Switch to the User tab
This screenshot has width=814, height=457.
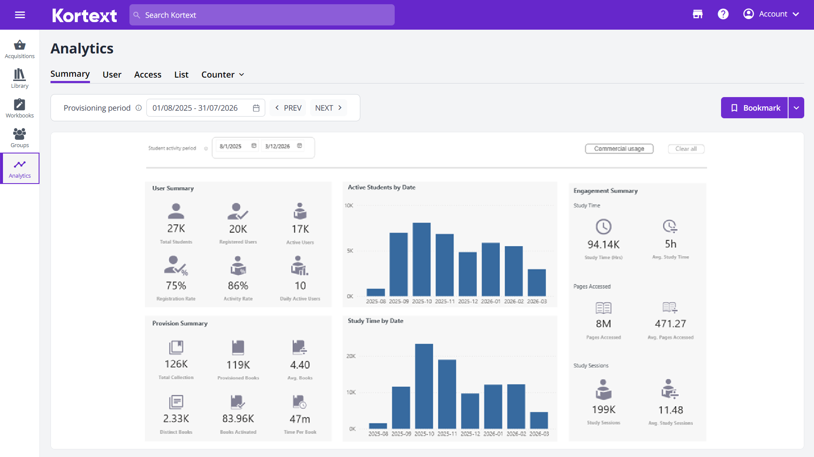(x=112, y=74)
